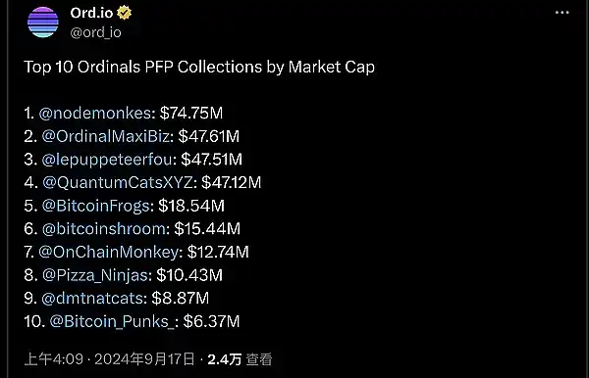Click the tweet timestamp 上午4:09

(54, 359)
